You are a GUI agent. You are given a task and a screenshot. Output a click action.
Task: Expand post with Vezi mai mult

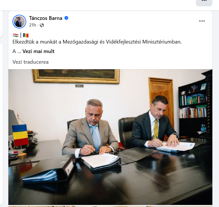pyautogui.click(x=38, y=51)
